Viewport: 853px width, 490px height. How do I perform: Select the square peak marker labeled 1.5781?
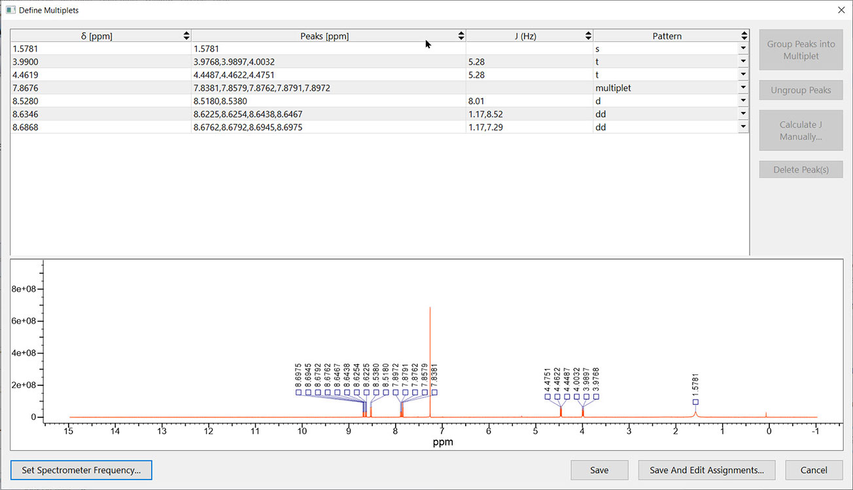[695, 402]
